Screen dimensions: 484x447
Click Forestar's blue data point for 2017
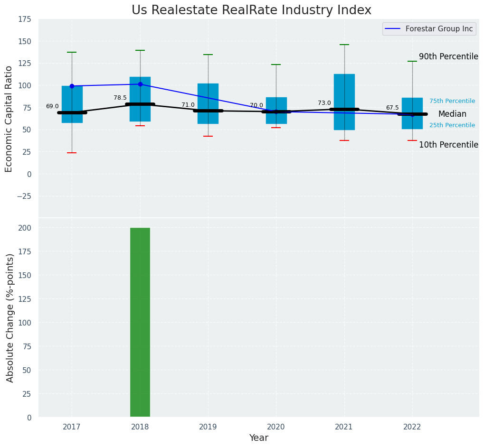tap(72, 86)
